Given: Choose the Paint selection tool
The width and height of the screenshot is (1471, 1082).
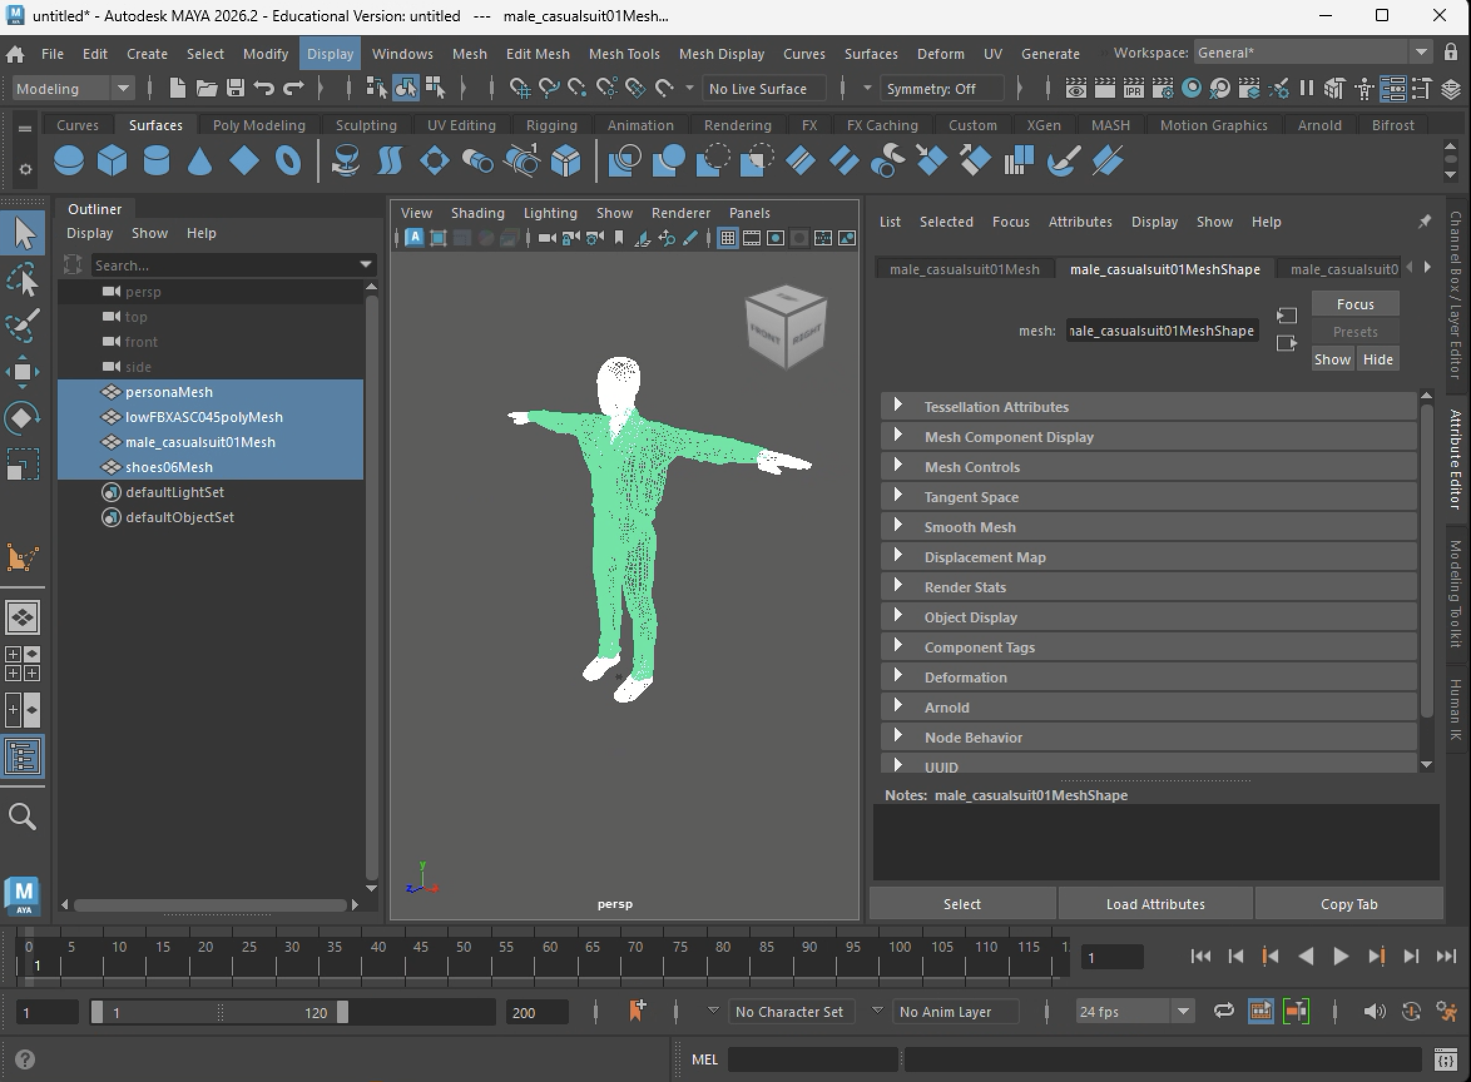Looking at the screenshot, I should click(23, 325).
